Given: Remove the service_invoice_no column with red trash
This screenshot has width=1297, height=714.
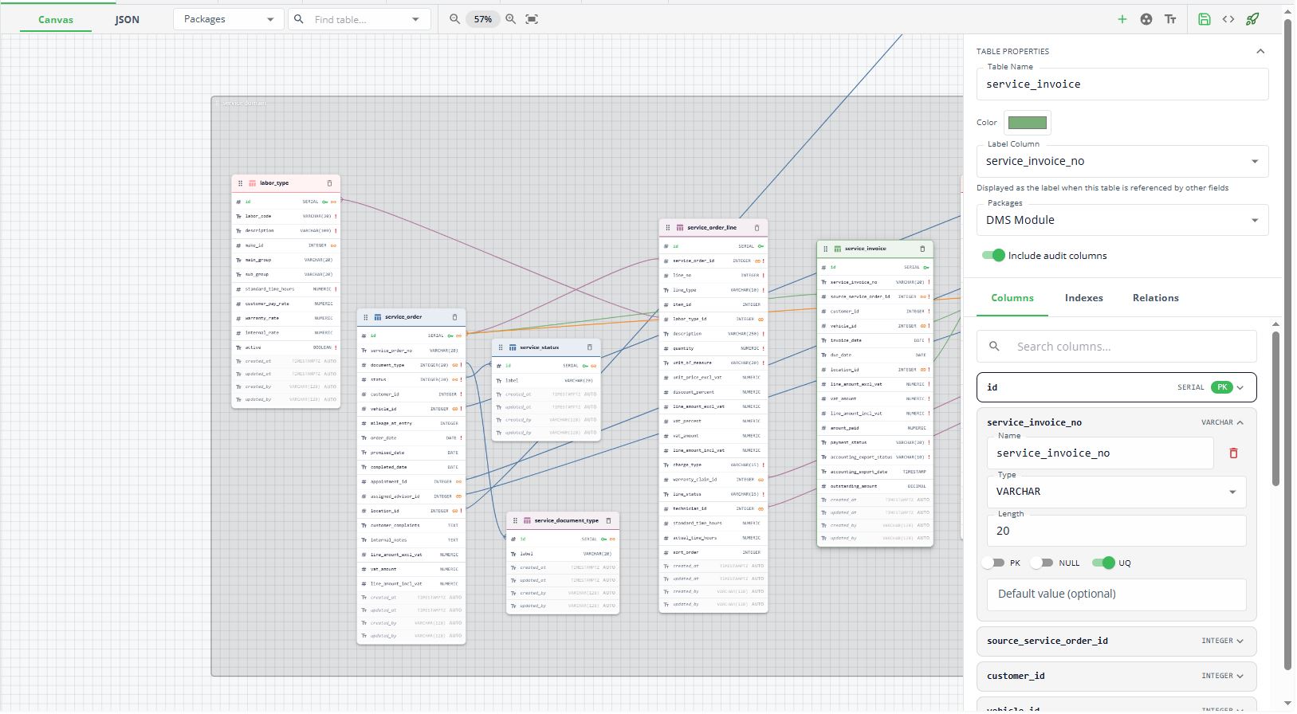Looking at the screenshot, I should pyautogui.click(x=1233, y=453).
